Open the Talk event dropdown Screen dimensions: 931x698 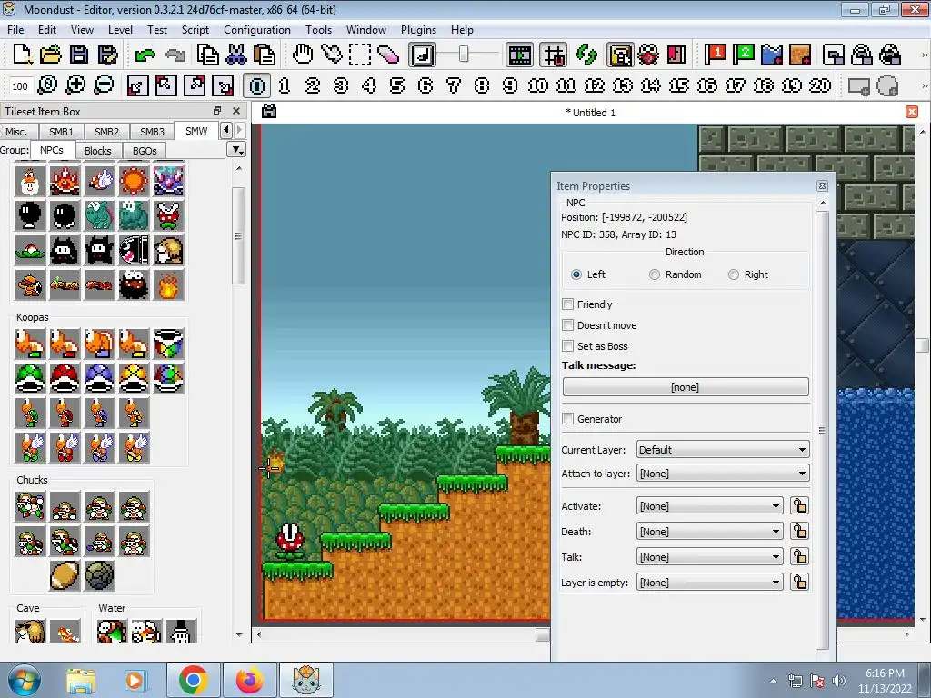click(709, 557)
